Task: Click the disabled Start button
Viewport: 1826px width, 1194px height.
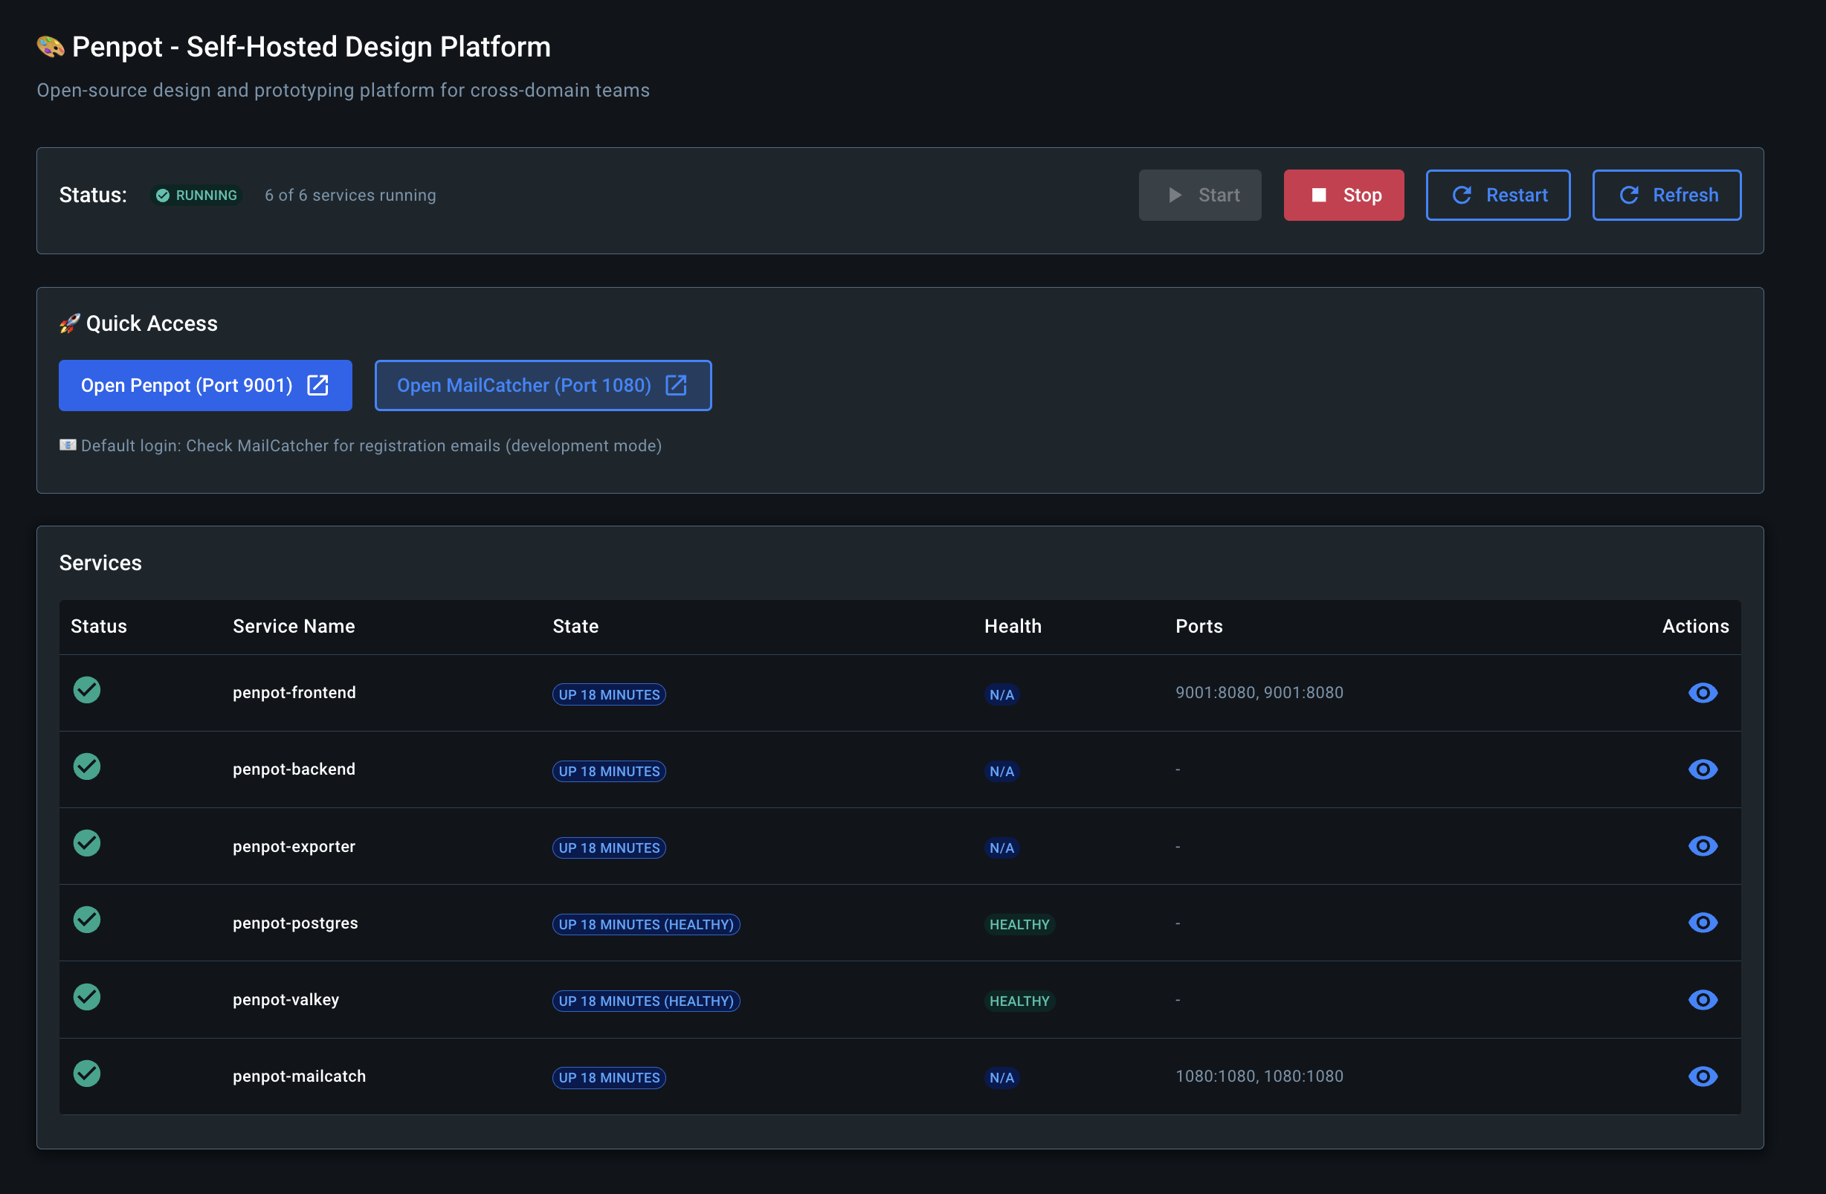Action: (1199, 195)
